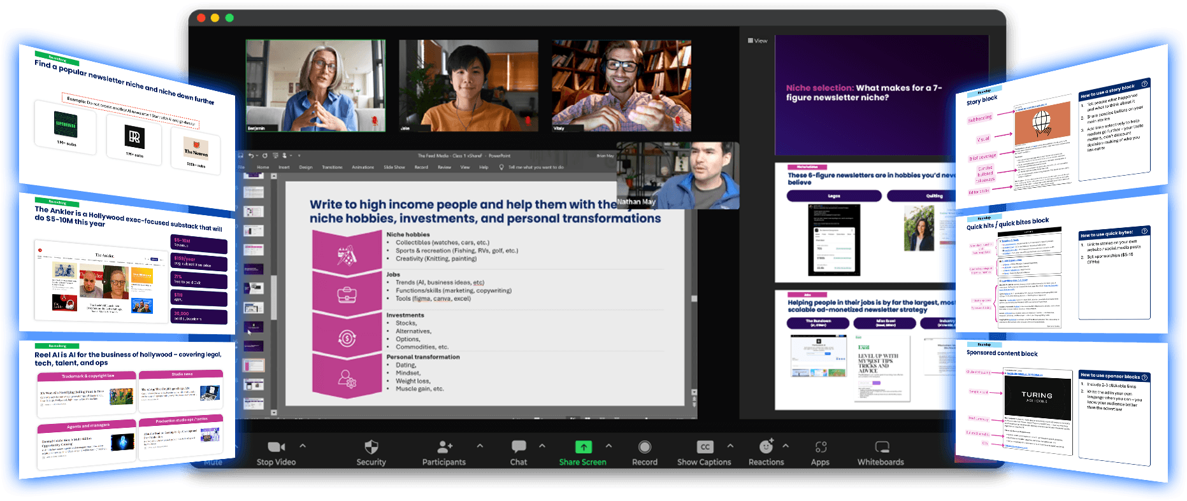Image resolution: width=1187 pixels, height=501 pixels.
Task: Open Customize Quick Access Toolbar dropdown
Action: point(299,155)
